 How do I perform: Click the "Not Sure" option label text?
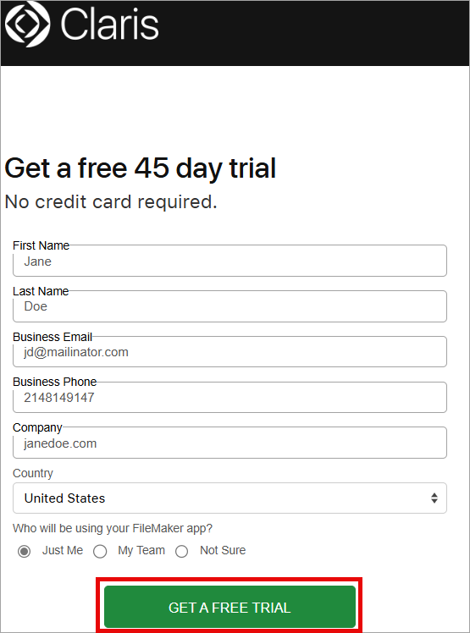click(223, 550)
